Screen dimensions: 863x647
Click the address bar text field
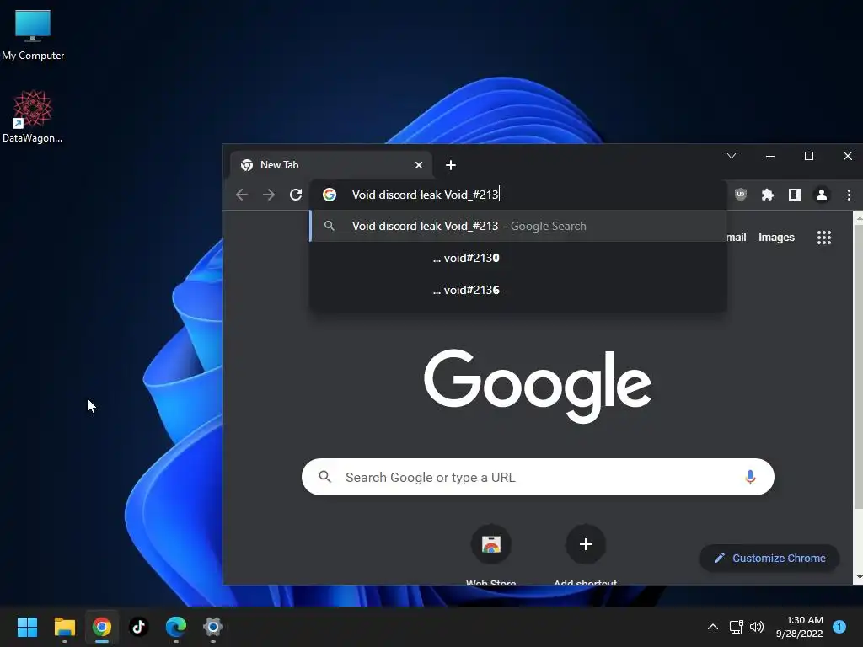[x=517, y=195]
